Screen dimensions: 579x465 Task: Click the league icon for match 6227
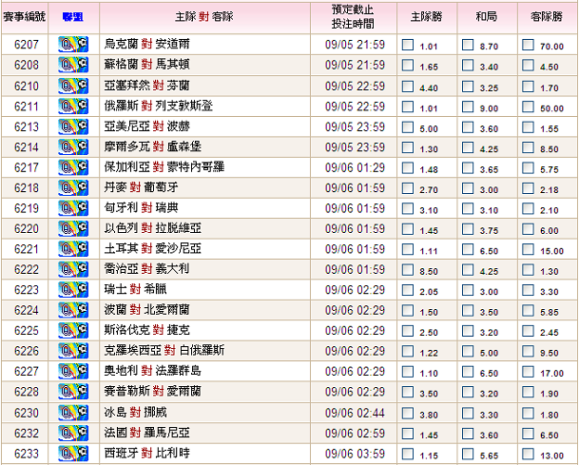pos(73,371)
